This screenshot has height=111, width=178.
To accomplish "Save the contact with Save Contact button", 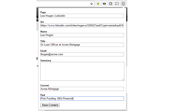I will coord(50,105).
